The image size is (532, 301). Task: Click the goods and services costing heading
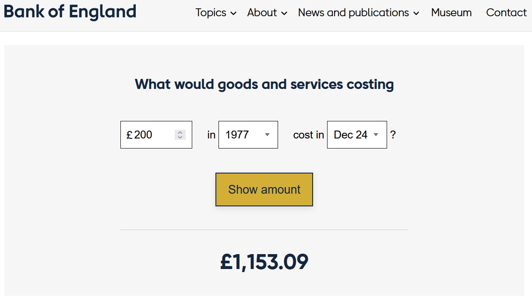pos(264,84)
